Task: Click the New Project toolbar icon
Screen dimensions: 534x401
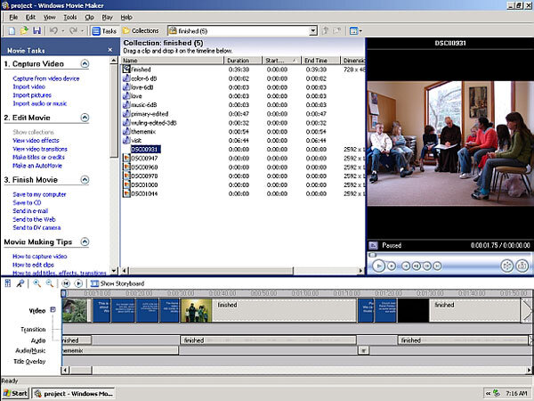Action: 12,31
